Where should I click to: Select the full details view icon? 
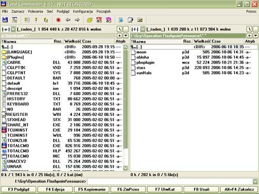click(x=36, y=20)
